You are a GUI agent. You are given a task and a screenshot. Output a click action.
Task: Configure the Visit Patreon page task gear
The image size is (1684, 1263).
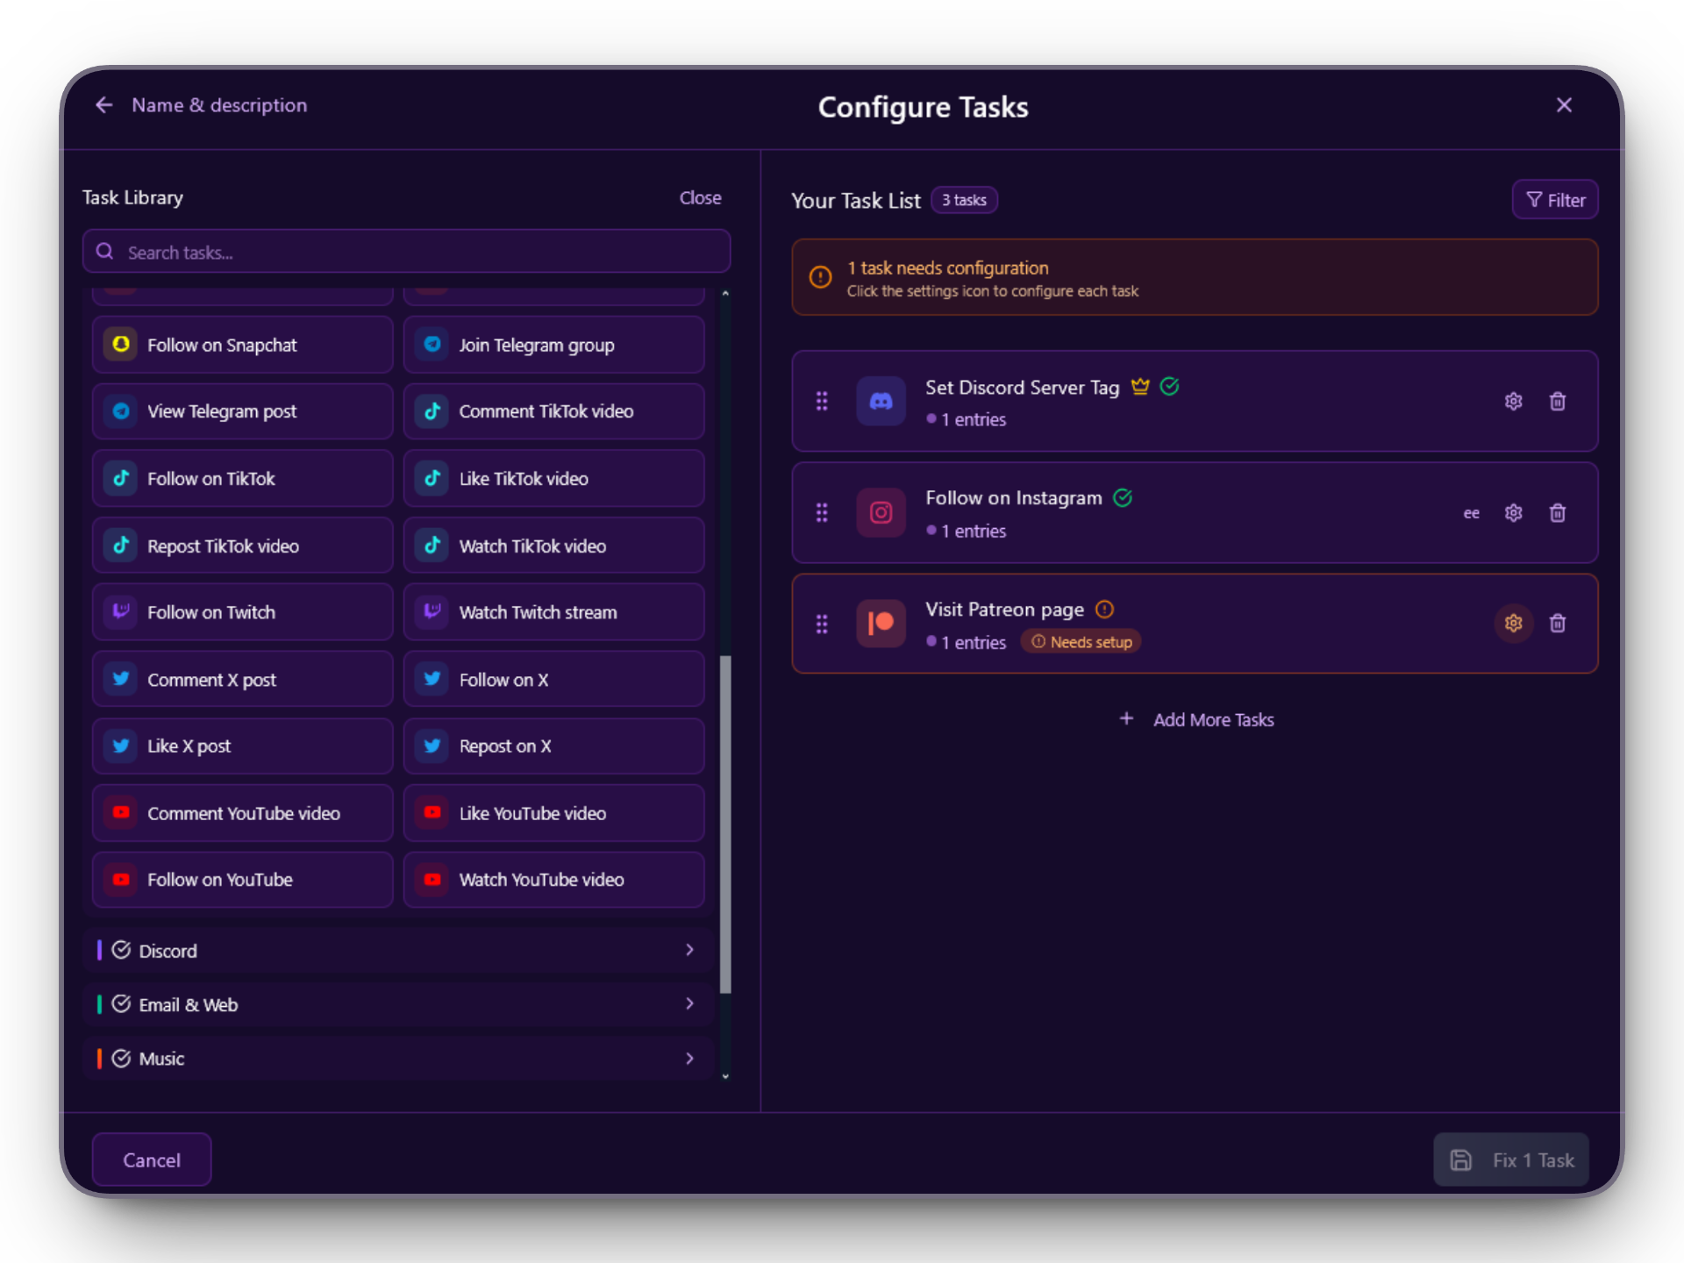pyautogui.click(x=1513, y=623)
